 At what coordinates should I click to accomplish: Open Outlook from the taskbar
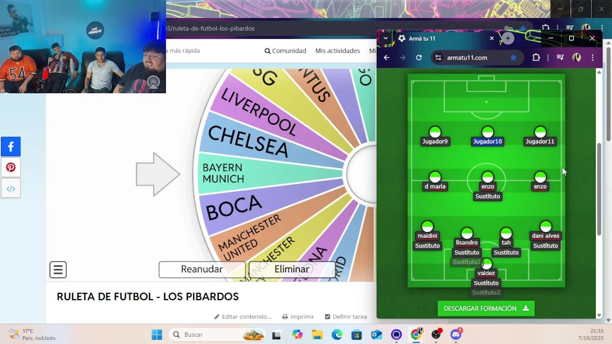377,334
